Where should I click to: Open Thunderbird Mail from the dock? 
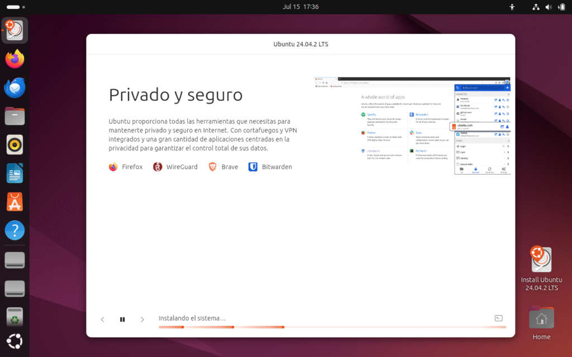[x=15, y=88]
